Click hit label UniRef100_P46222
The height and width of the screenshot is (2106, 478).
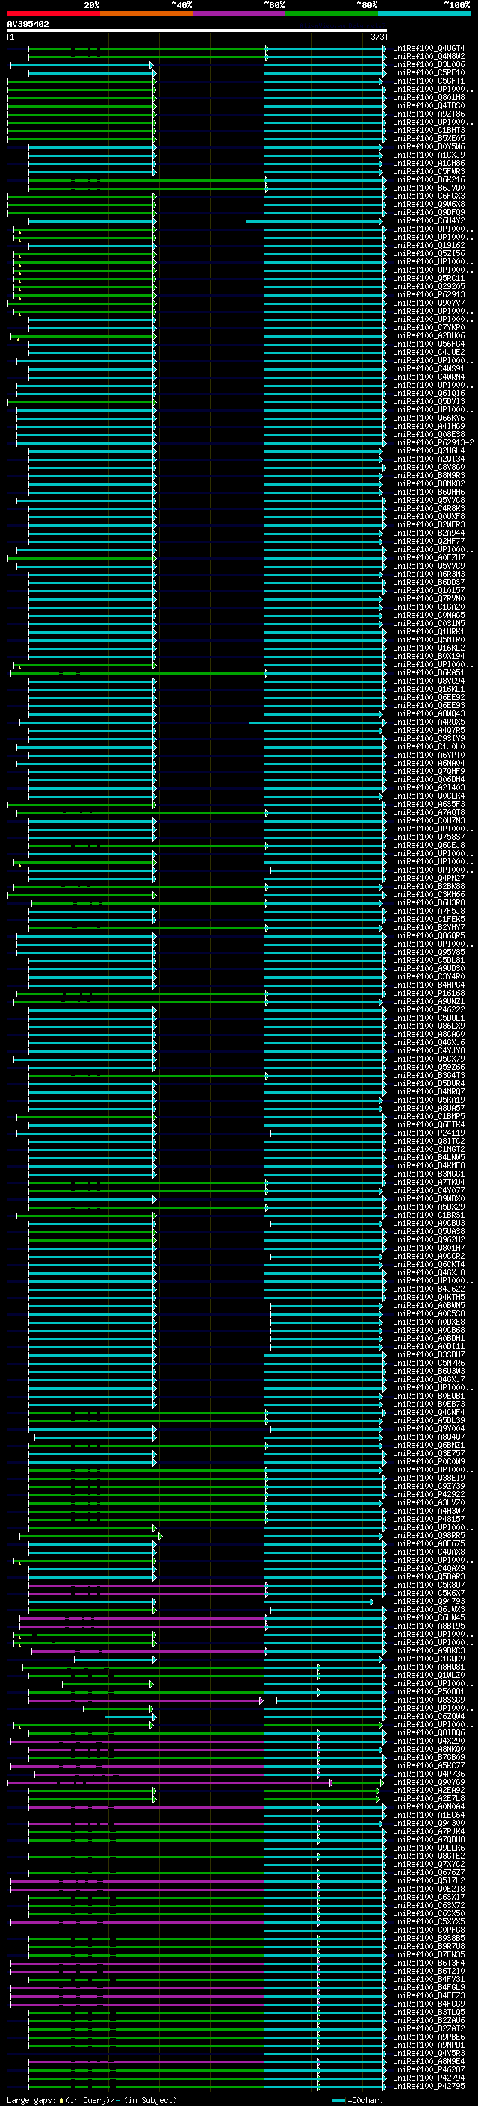coord(429,1010)
